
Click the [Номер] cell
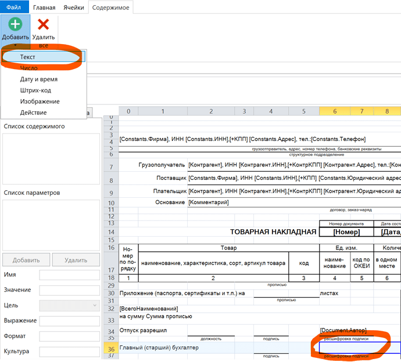tap(346, 232)
